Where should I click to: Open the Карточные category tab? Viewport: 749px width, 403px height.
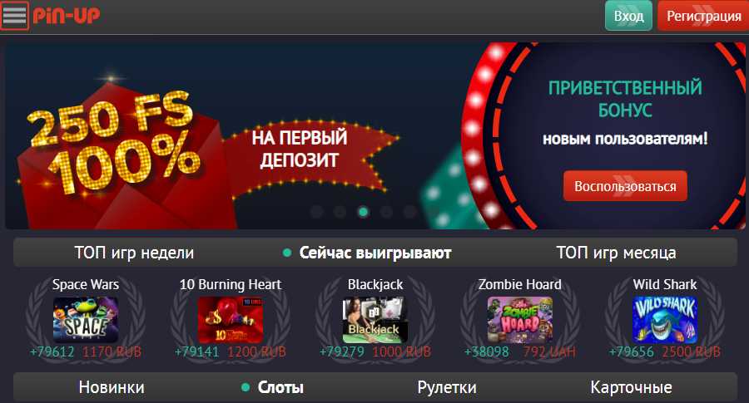[631, 387]
